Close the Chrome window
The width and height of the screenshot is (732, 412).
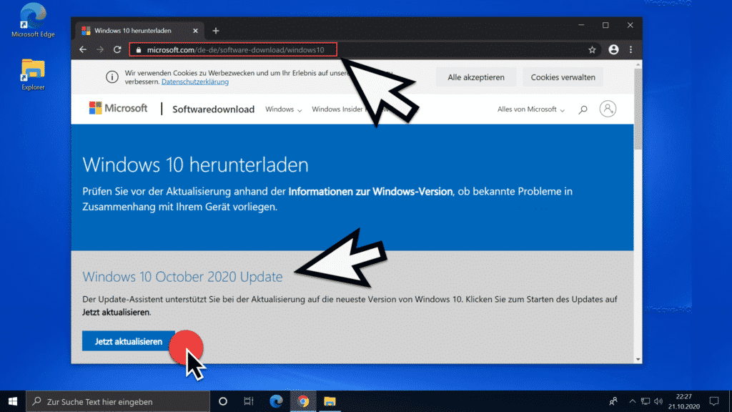point(630,25)
